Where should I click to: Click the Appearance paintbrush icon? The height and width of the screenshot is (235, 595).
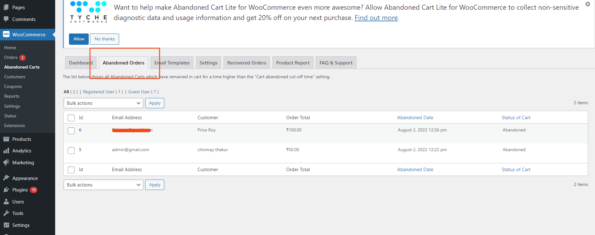click(x=6, y=178)
